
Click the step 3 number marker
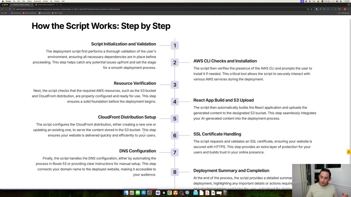[175, 85]
